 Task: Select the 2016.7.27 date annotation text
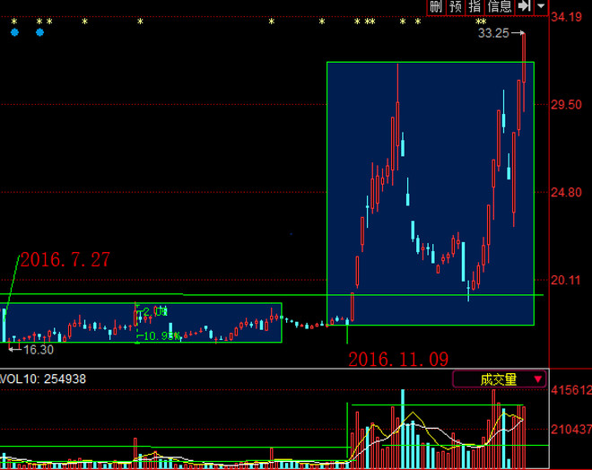[x=65, y=260]
